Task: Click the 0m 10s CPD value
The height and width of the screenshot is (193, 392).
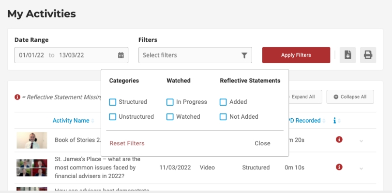Action: (294, 167)
